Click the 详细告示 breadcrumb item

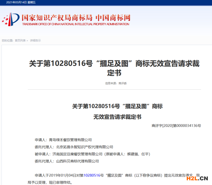pos(35,41)
